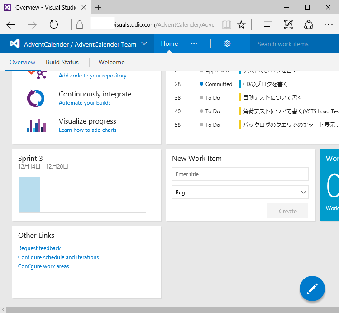This screenshot has height=313, width=339.
Task: Click the Create work item button
Action: (288, 211)
